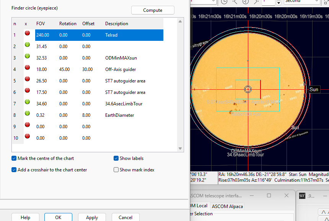This screenshot has height=221, width=329.
Task: Select the Off-Axis guider description
Action: [121, 69]
